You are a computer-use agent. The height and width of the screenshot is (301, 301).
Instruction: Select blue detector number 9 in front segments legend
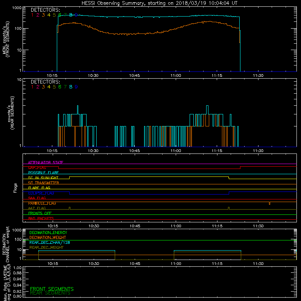76,15
